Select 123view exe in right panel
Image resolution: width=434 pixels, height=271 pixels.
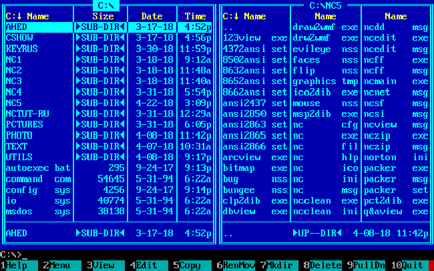pos(255,38)
